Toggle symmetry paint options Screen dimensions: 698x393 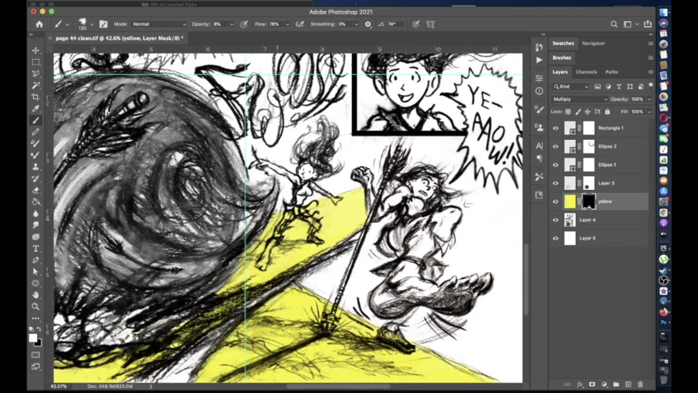click(430, 24)
